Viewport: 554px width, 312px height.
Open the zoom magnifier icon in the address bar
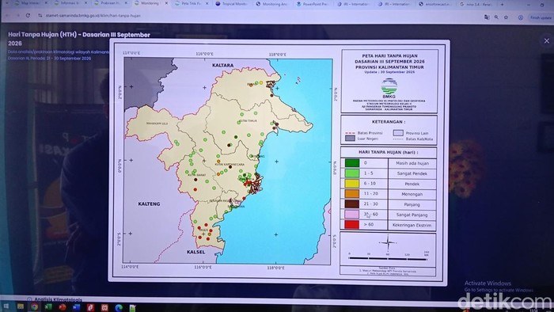point(496,17)
